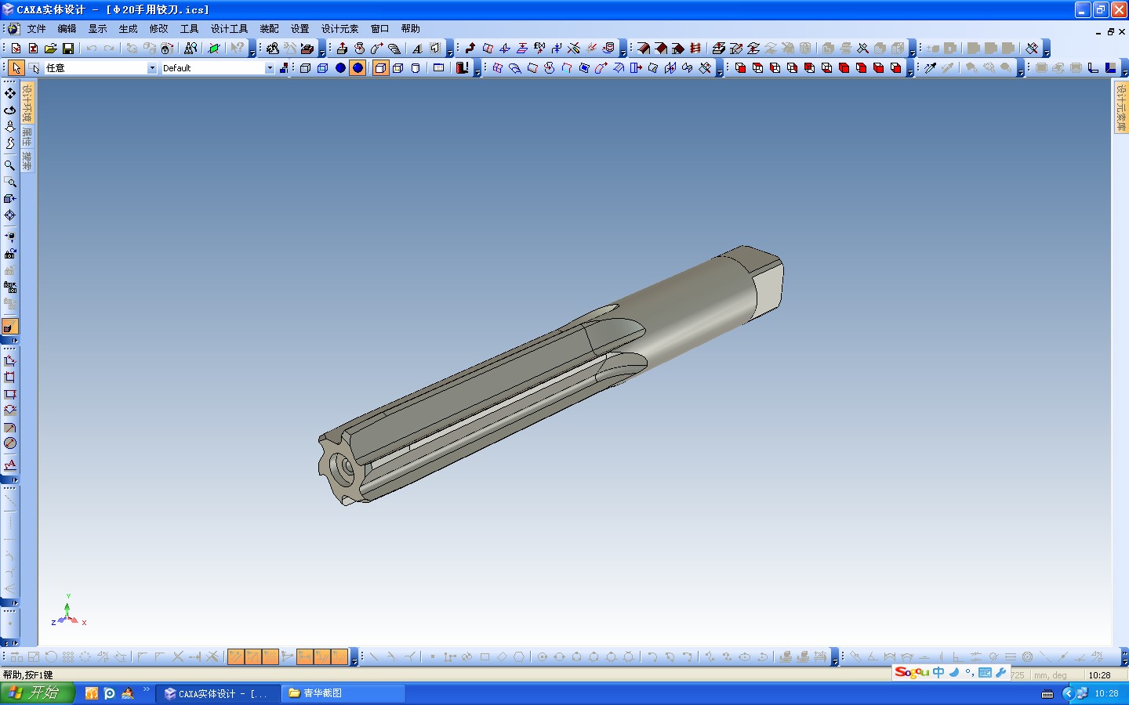
Task: Click the Sogou input method logo
Action: tap(912, 673)
